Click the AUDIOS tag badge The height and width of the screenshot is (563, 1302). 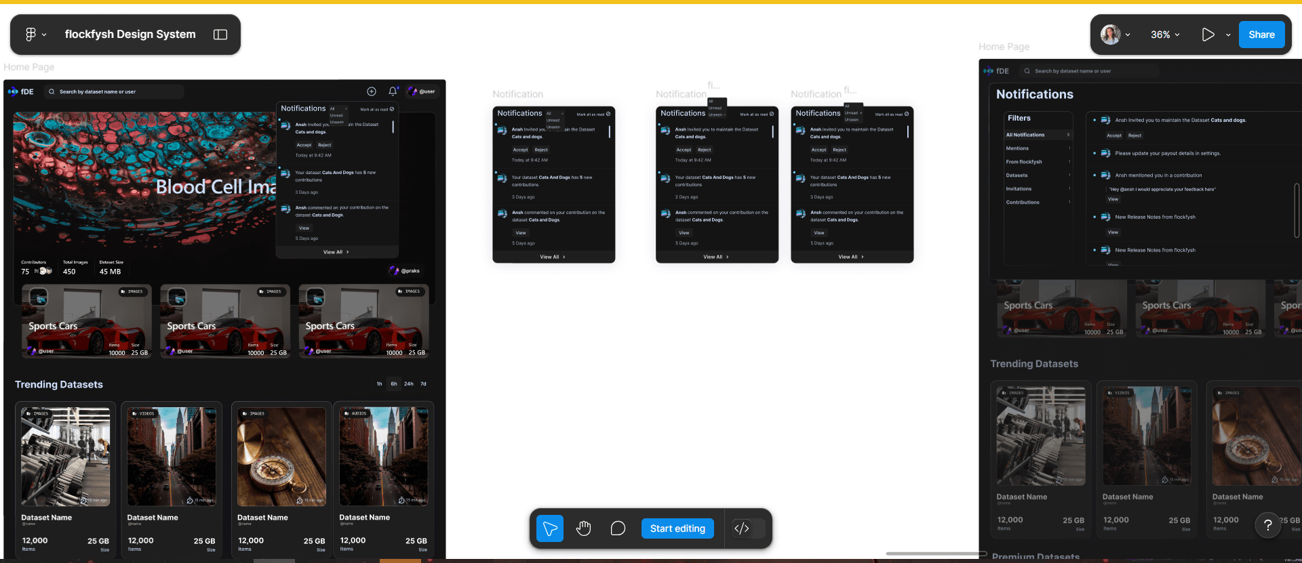point(355,413)
